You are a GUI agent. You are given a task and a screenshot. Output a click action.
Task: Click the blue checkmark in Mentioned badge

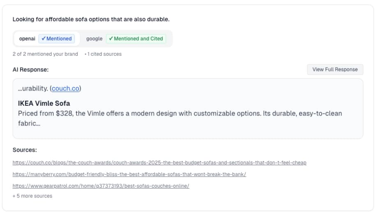point(44,39)
